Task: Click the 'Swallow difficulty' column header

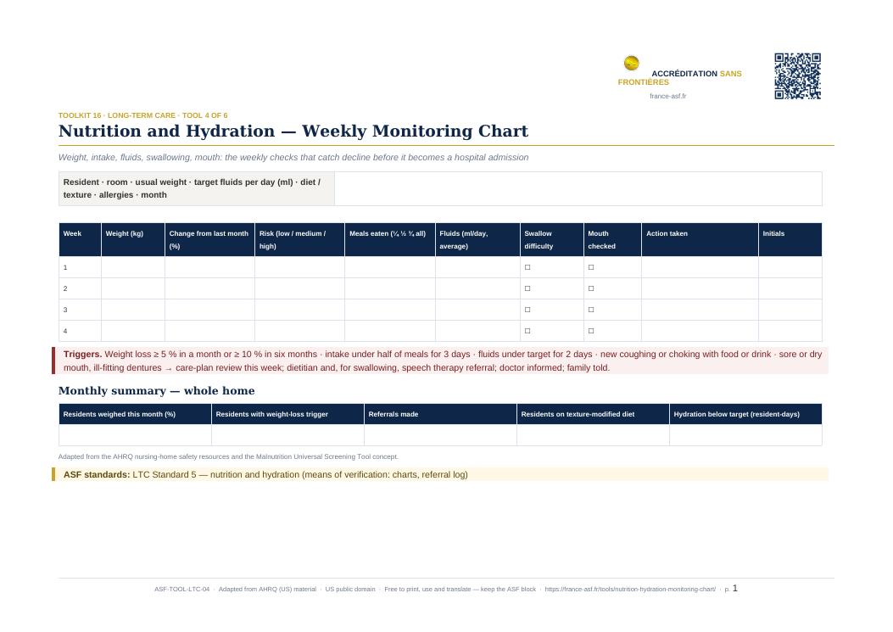Action: [x=551, y=239]
